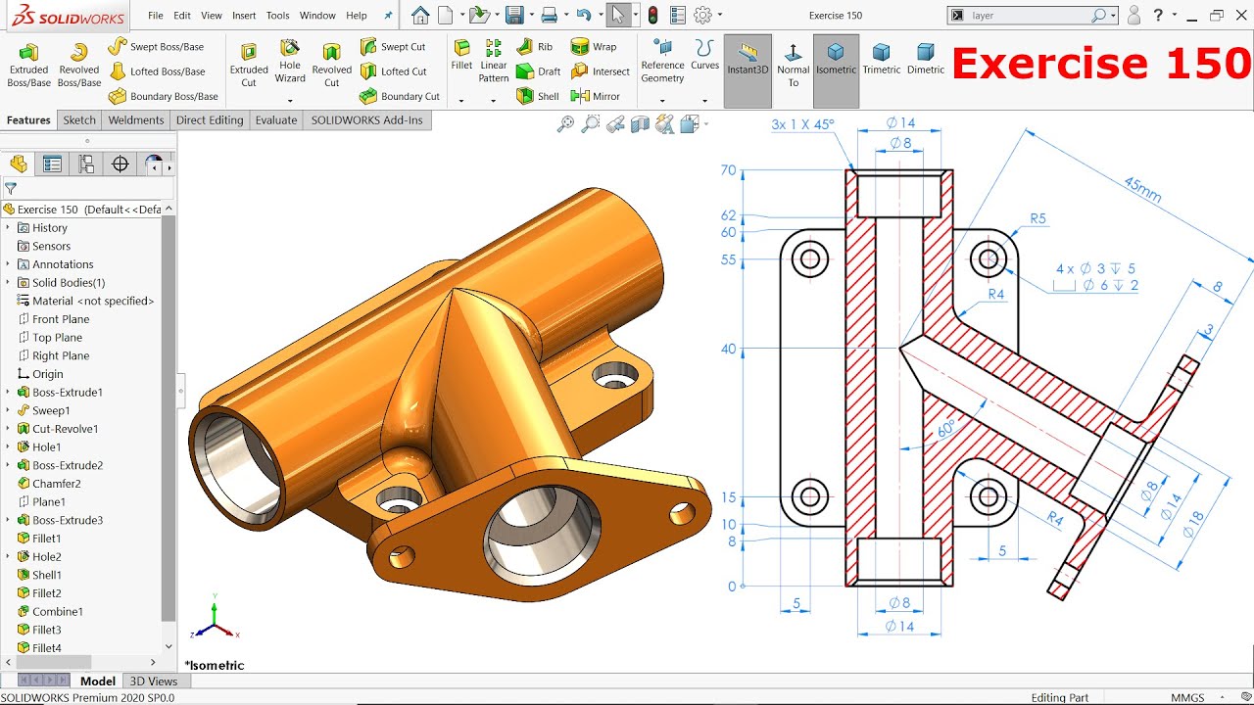Screen dimensions: 1254x705
Task: Open the Undo dropdown arrow
Action: pyautogui.click(x=600, y=16)
